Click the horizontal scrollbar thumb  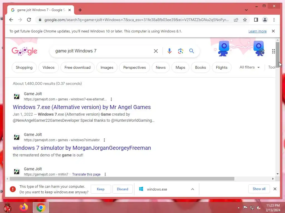click(122, 179)
